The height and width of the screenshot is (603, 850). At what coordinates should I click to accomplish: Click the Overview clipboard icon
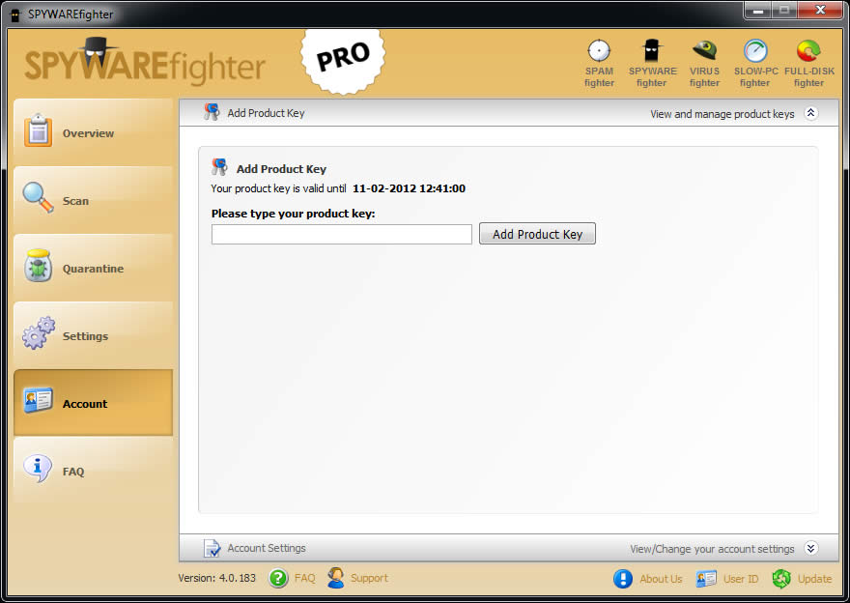38,130
